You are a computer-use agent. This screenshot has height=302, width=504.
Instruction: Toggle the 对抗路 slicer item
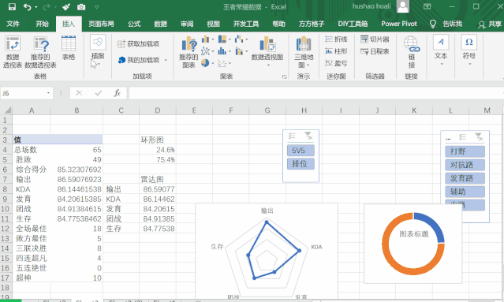point(465,165)
